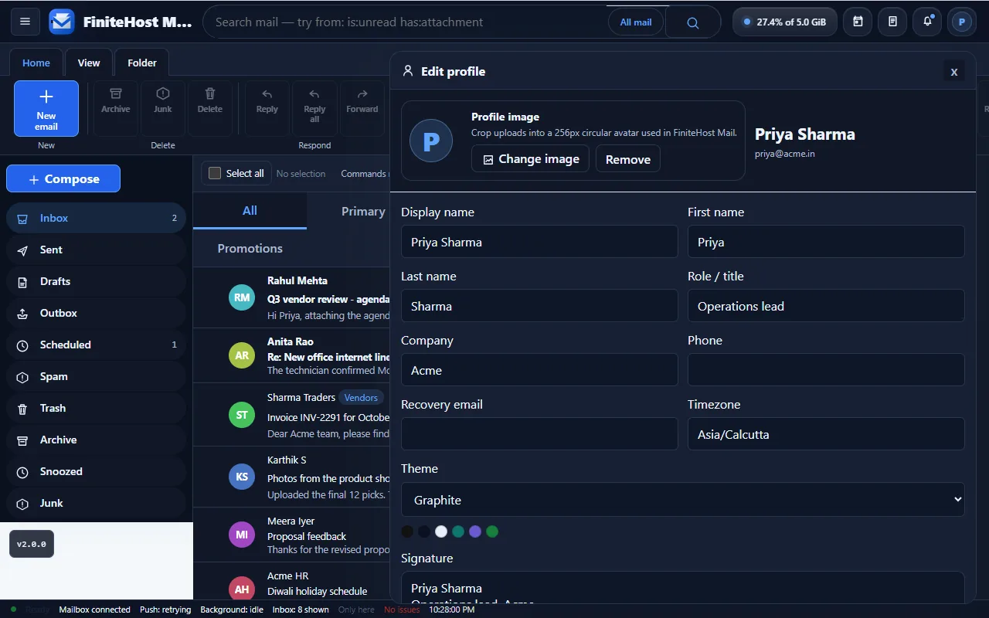Click the storage usage indicator 27.4% of 5.0 GiB

pos(784,22)
